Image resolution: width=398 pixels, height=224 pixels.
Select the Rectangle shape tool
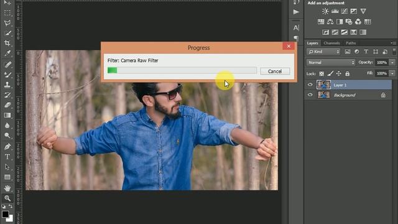[7, 177]
